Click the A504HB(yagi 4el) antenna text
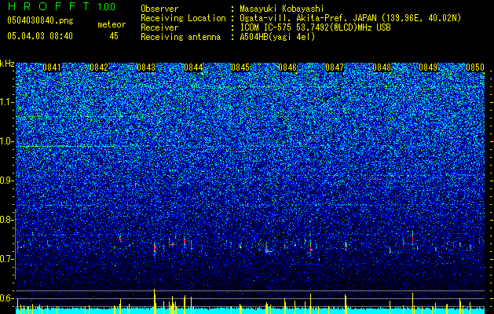The image size is (494, 314). point(277,37)
